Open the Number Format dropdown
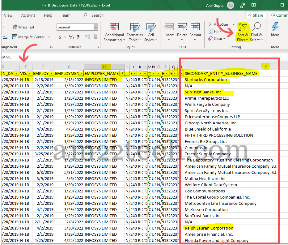 pyautogui.click(x=96, y=27)
